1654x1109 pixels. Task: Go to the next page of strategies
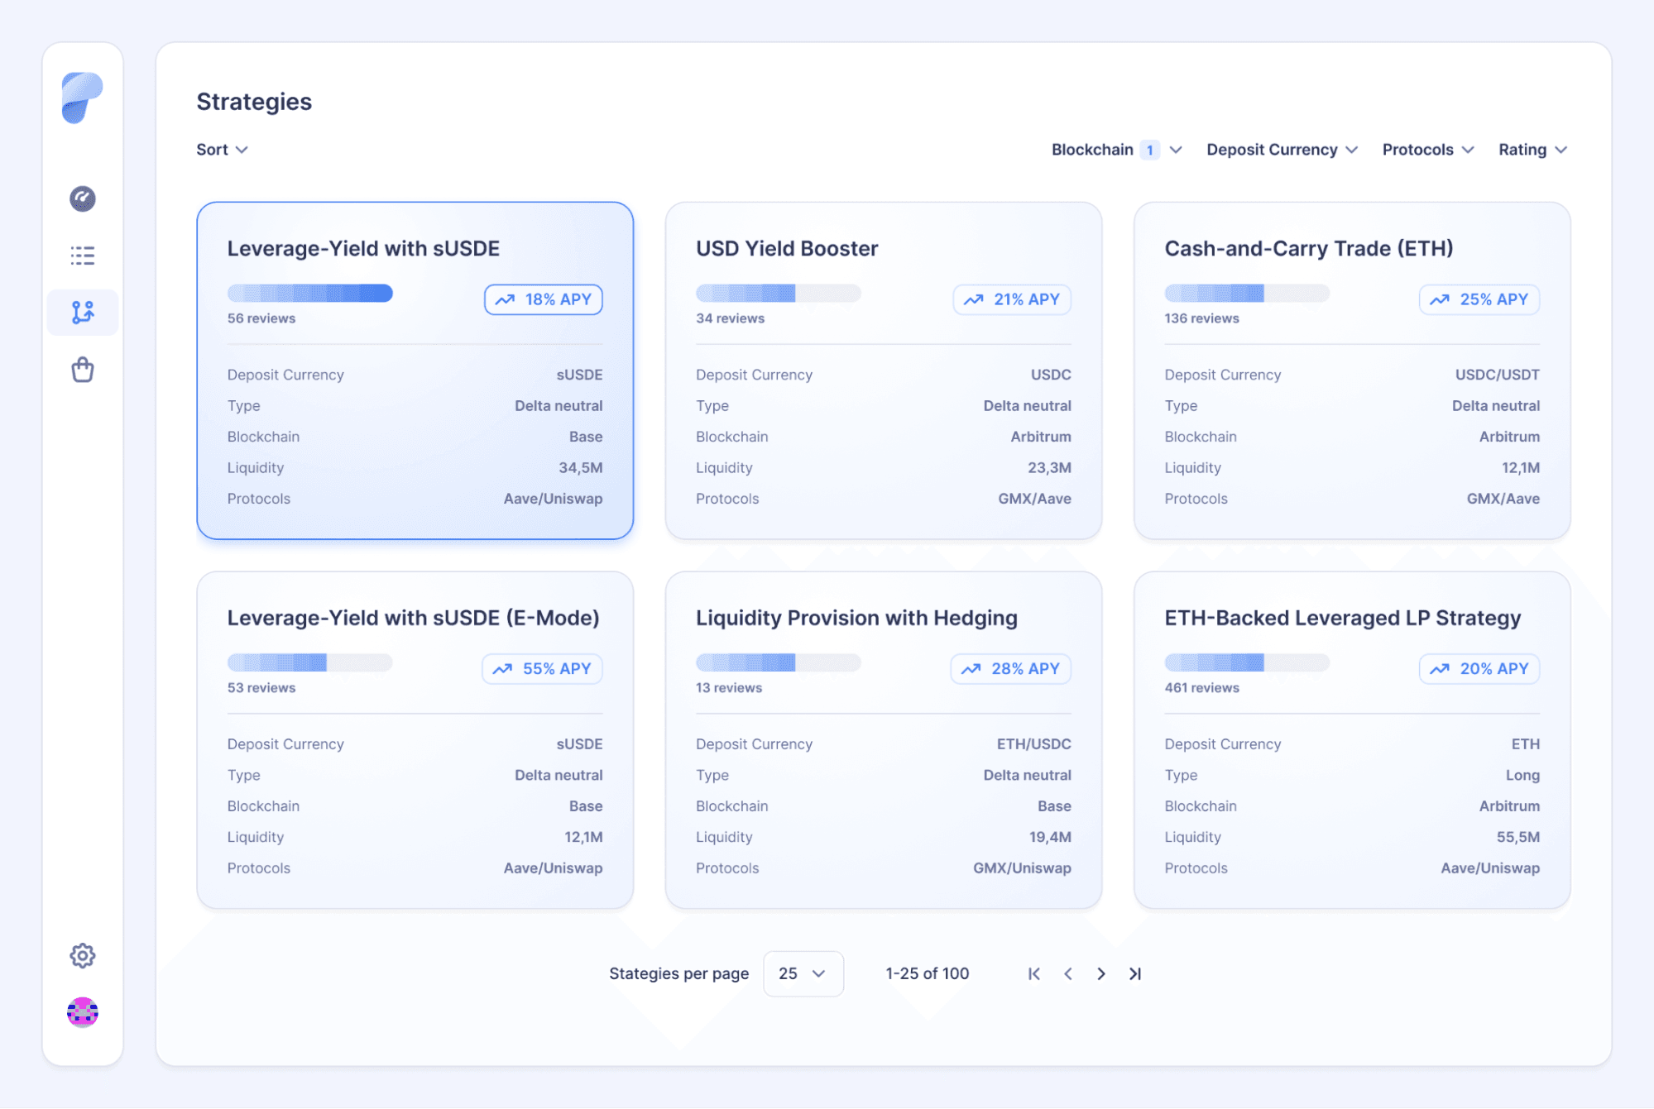[1101, 973]
